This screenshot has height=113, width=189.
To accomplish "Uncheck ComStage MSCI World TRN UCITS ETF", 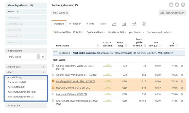I will (53, 81).
